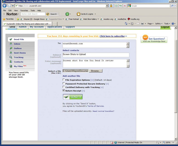This screenshot has width=178, height=146.
Task: Enable Certified Delivery with Tracking checkbox
Action: point(64,87)
